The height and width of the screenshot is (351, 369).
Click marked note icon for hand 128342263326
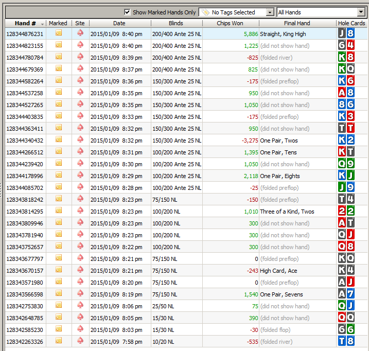pos(59,340)
